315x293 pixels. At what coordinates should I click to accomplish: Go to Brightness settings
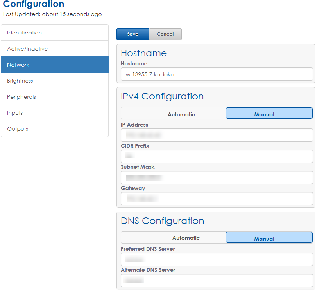coord(55,81)
